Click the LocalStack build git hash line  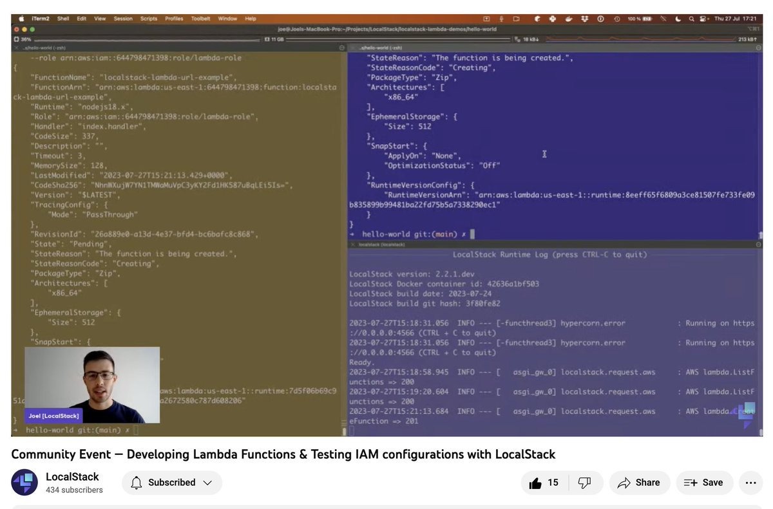(425, 304)
